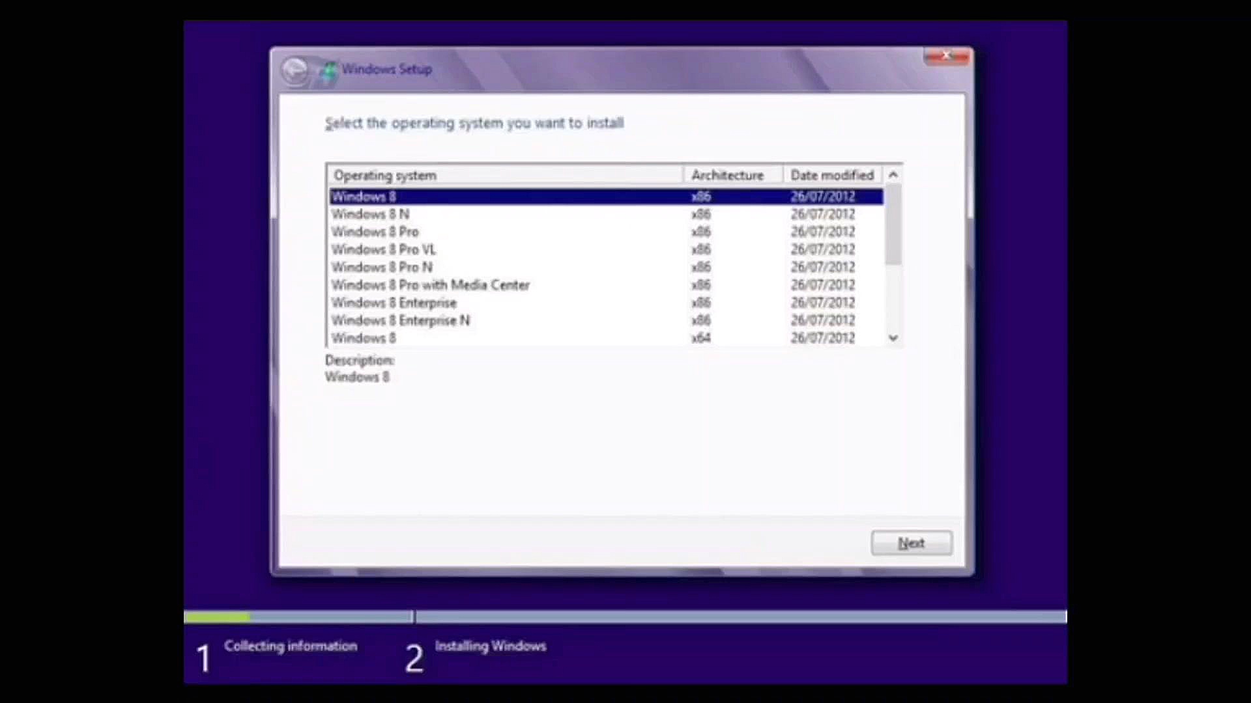This screenshot has height=703, width=1251.
Task: Click x64 architecture cell of last row
Action: [701, 338]
